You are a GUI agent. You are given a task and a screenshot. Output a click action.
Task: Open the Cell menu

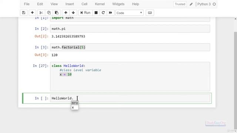coord(84,4)
